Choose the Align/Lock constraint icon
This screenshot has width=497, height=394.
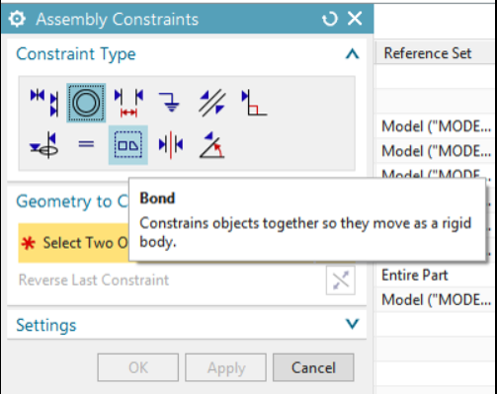[44, 145]
